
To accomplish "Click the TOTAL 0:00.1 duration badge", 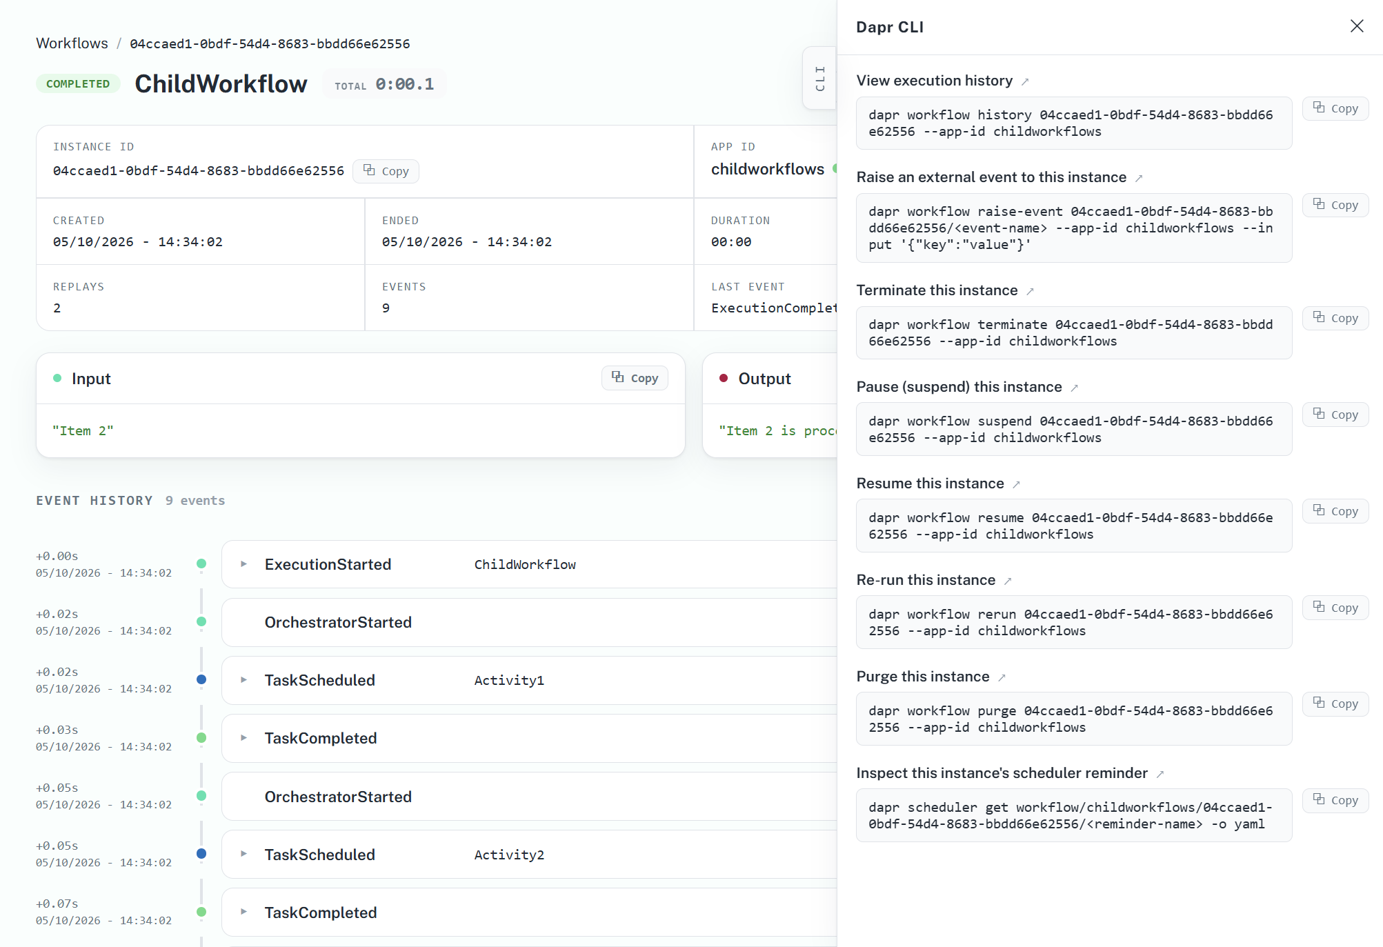I will point(384,84).
